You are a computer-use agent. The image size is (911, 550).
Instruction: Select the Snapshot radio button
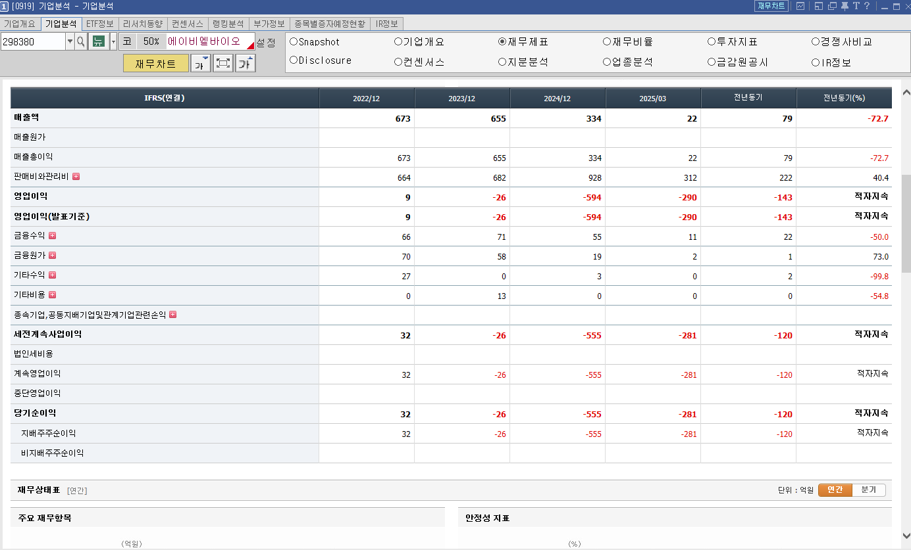point(294,41)
